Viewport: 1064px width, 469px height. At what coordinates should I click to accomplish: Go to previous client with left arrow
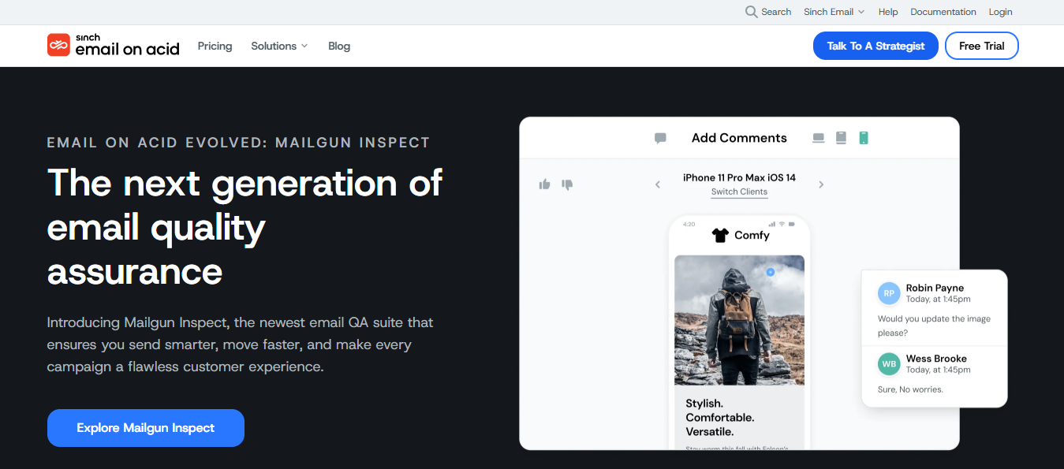[x=658, y=184]
